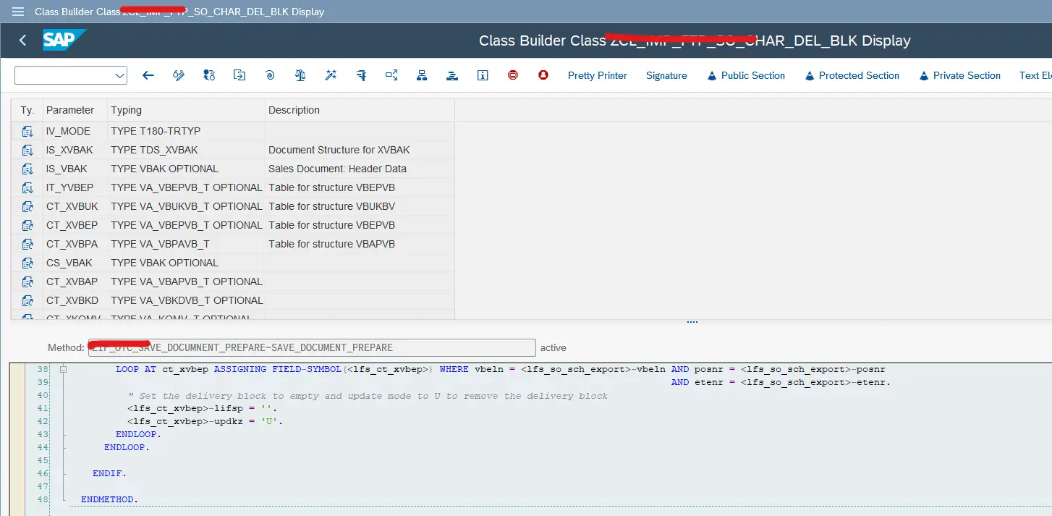Collapse the LOOP block at line 38
The image size is (1052, 516).
(64, 369)
